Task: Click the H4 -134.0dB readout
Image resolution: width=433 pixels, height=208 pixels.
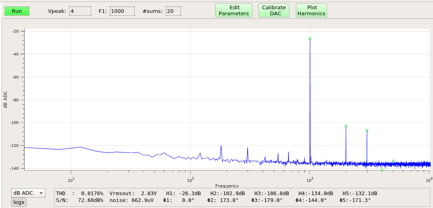Action: (316, 194)
